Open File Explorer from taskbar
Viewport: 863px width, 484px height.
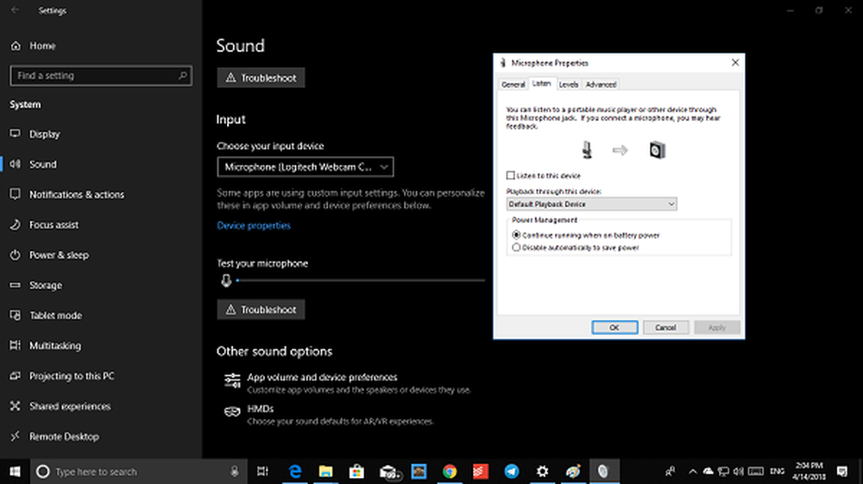[x=326, y=471]
